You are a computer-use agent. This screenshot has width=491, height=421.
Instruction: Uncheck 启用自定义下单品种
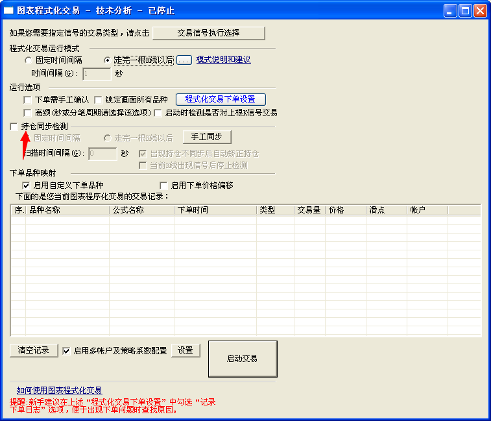click(26, 186)
